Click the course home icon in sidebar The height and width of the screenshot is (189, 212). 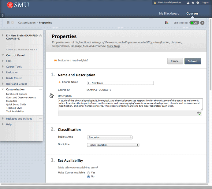[40, 36]
